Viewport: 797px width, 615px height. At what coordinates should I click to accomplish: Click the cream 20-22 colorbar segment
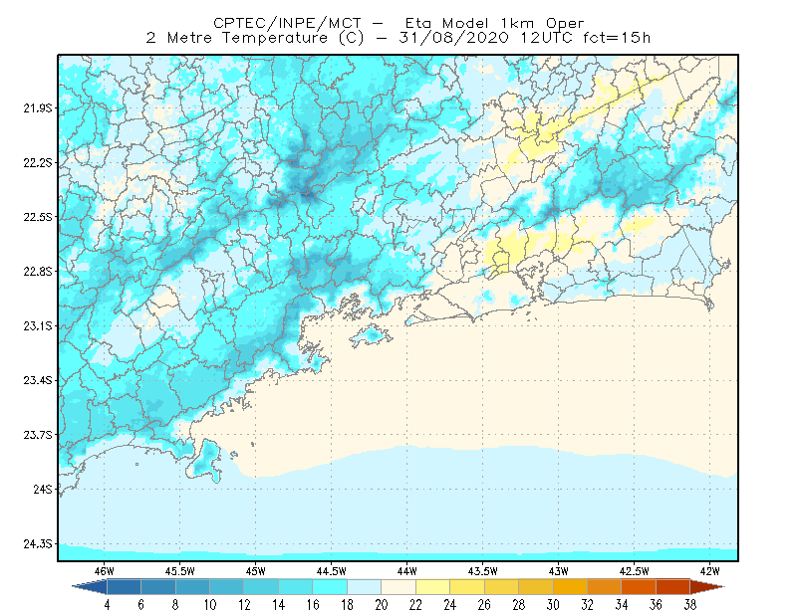398,587
